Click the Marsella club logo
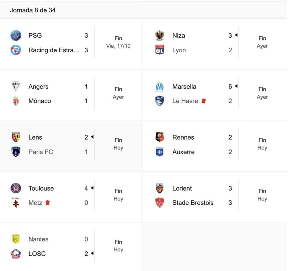 (160, 86)
